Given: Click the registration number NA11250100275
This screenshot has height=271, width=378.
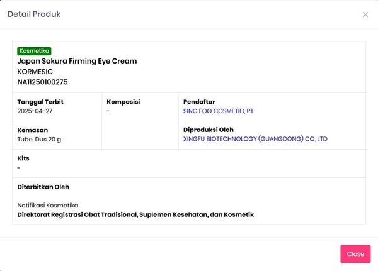Looking at the screenshot, I should coord(42,82).
